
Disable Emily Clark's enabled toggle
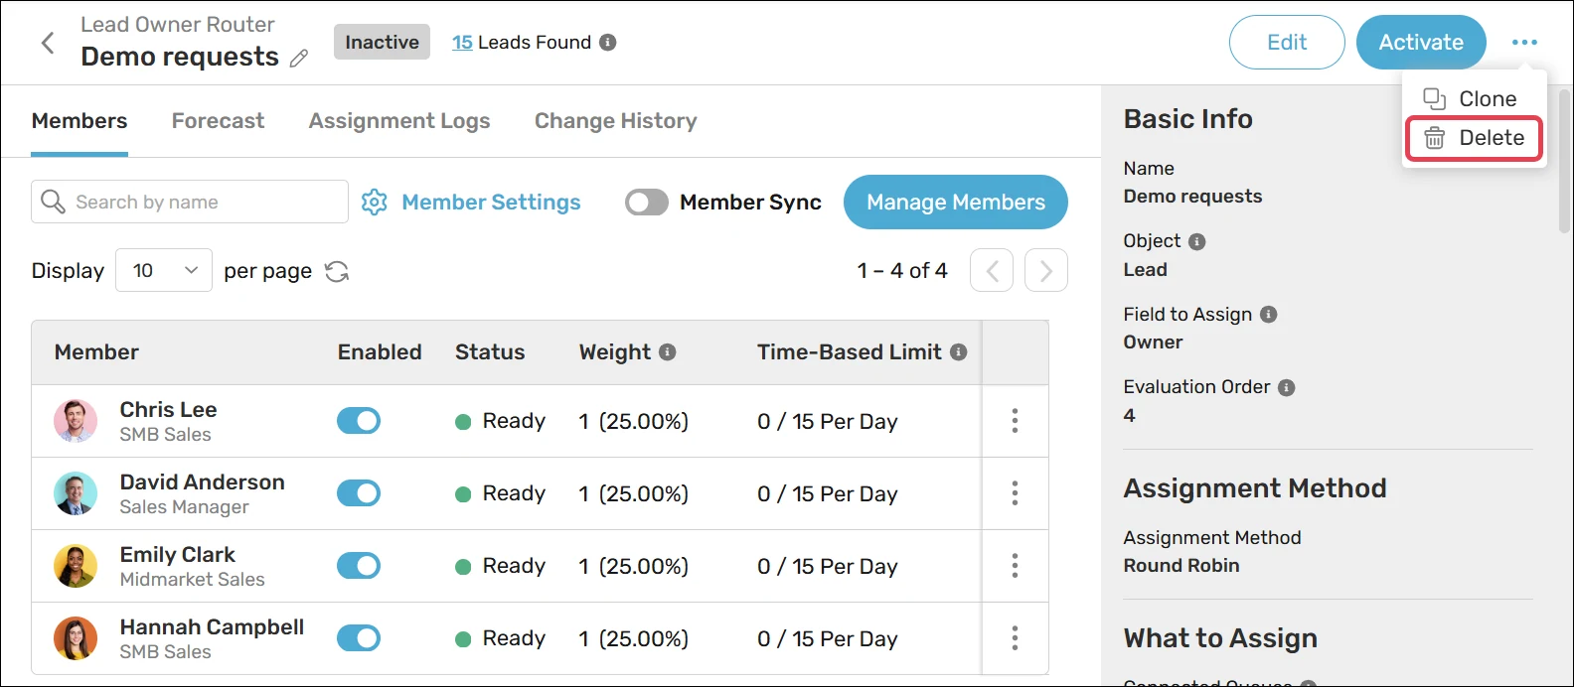point(359,566)
